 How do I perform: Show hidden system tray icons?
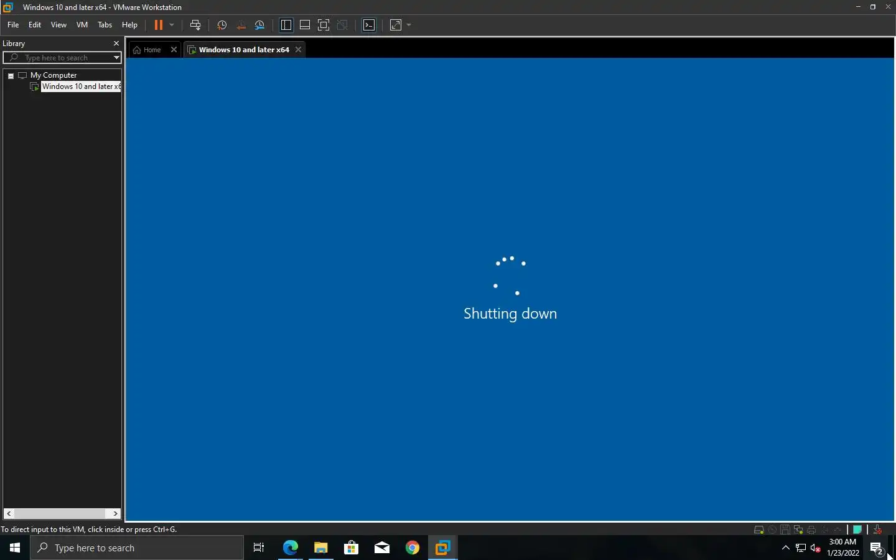pos(786,548)
